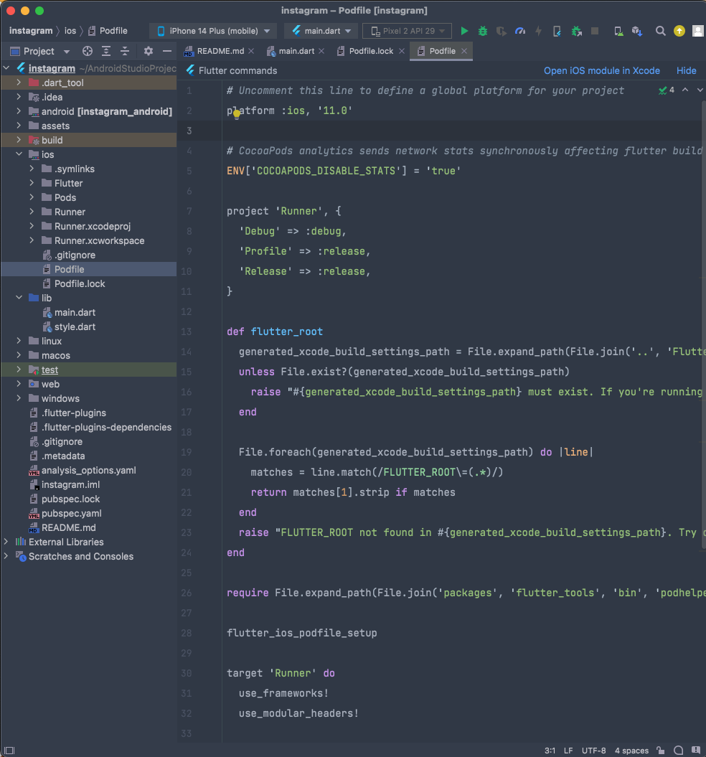Go to previous highlighted error arrow
706x757 pixels.
click(685, 90)
